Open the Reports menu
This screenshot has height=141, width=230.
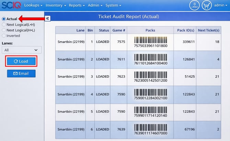click(77, 5)
